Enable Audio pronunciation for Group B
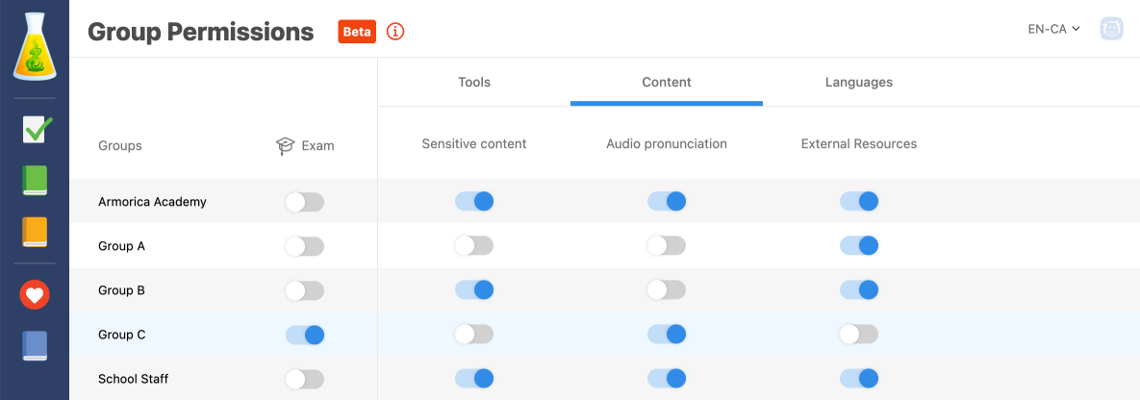The height and width of the screenshot is (400, 1140). [x=667, y=290]
